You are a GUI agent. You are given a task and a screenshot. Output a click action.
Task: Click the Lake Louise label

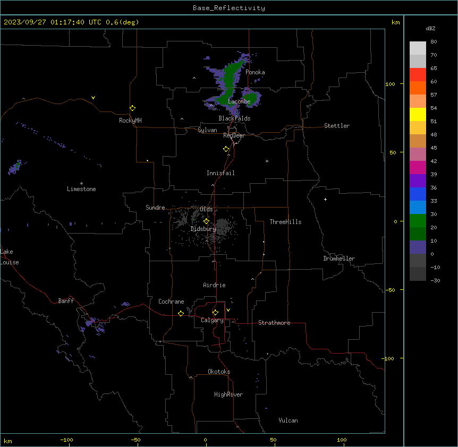coord(10,257)
